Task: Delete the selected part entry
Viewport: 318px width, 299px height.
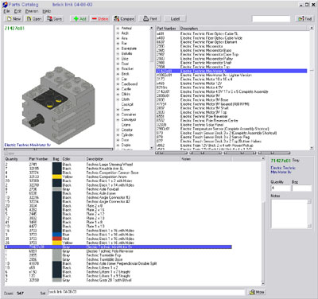Action: (100, 19)
